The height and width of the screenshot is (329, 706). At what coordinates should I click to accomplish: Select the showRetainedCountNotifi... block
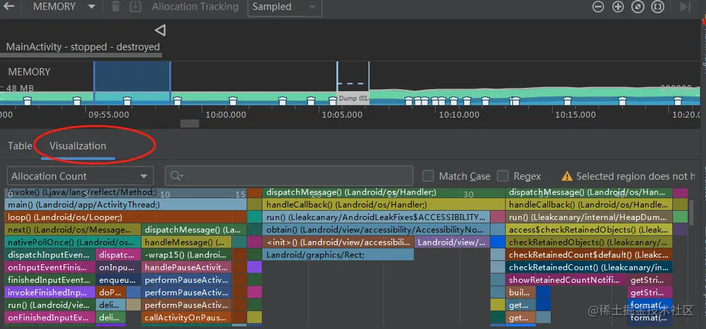(x=566, y=280)
